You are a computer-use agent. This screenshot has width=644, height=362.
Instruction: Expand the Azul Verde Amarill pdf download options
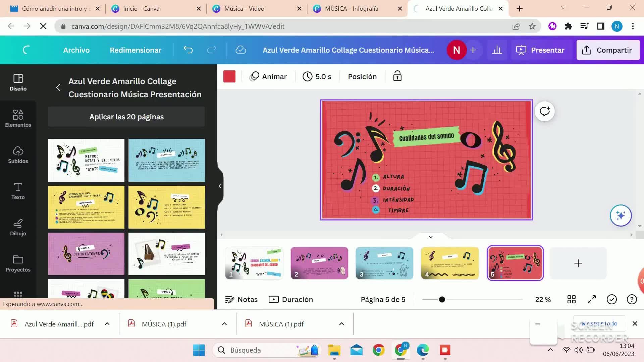107,324
